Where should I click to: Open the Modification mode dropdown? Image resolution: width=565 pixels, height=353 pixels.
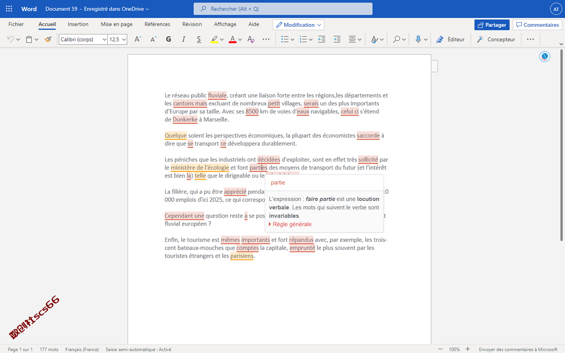pyautogui.click(x=298, y=25)
